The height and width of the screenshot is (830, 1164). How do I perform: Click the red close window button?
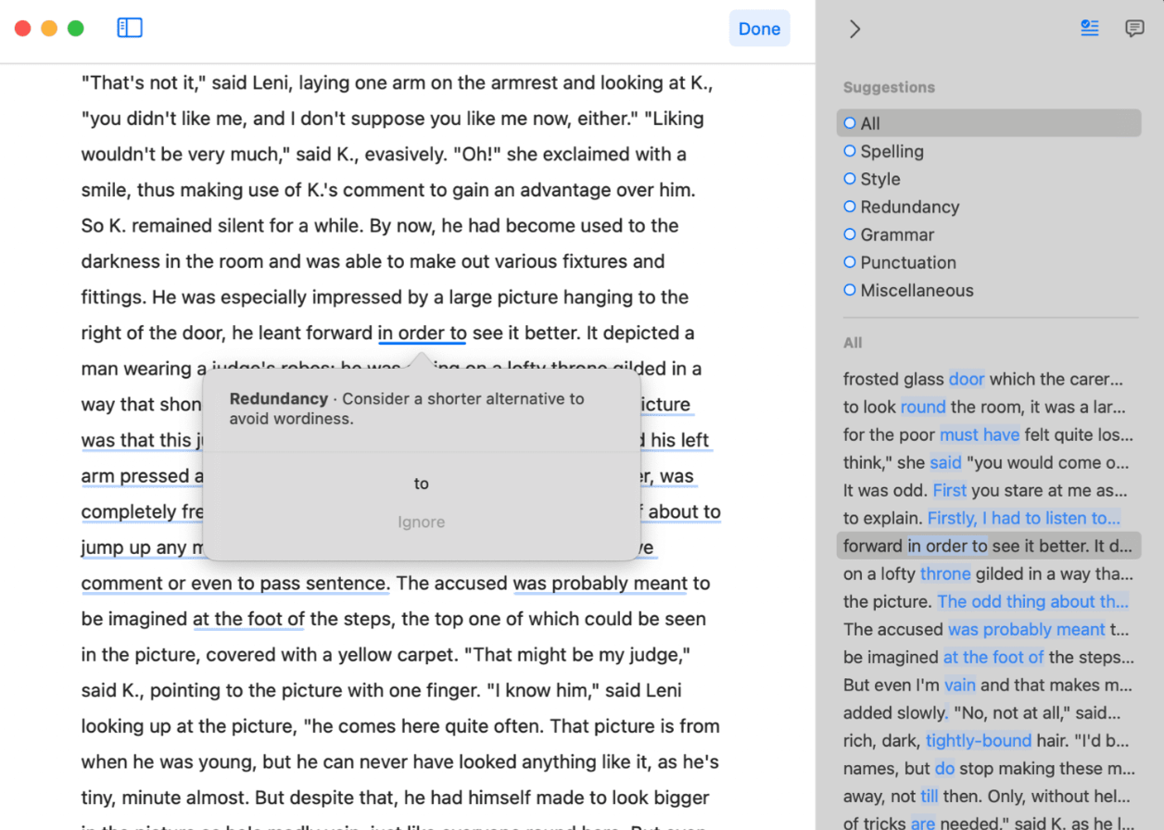coord(23,29)
